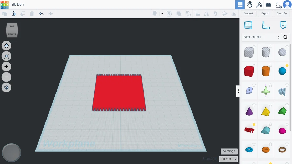Select the Notes tool icon
This screenshot has width=292, height=164.
(x=283, y=25)
